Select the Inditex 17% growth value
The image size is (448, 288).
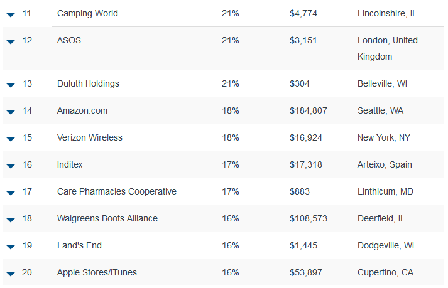231,164
